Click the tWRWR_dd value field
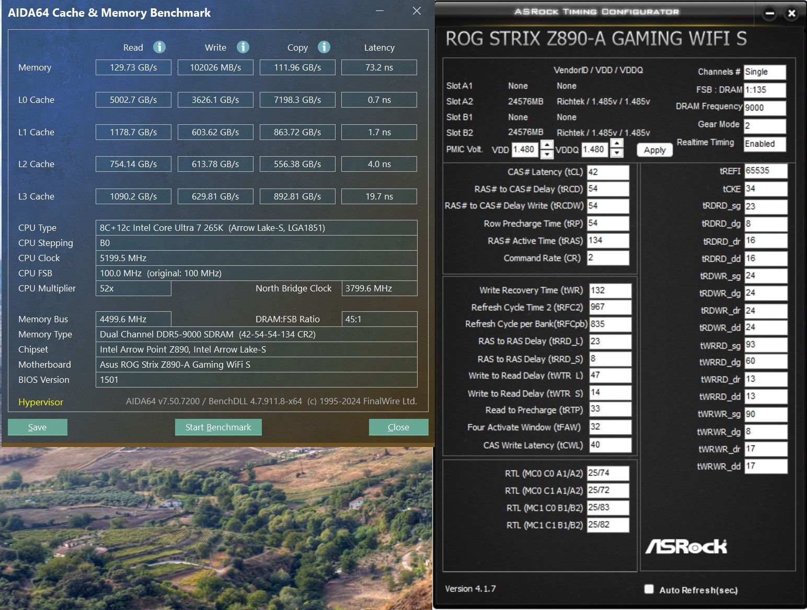This screenshot has width=807, height=610. (x=766, y=466)
